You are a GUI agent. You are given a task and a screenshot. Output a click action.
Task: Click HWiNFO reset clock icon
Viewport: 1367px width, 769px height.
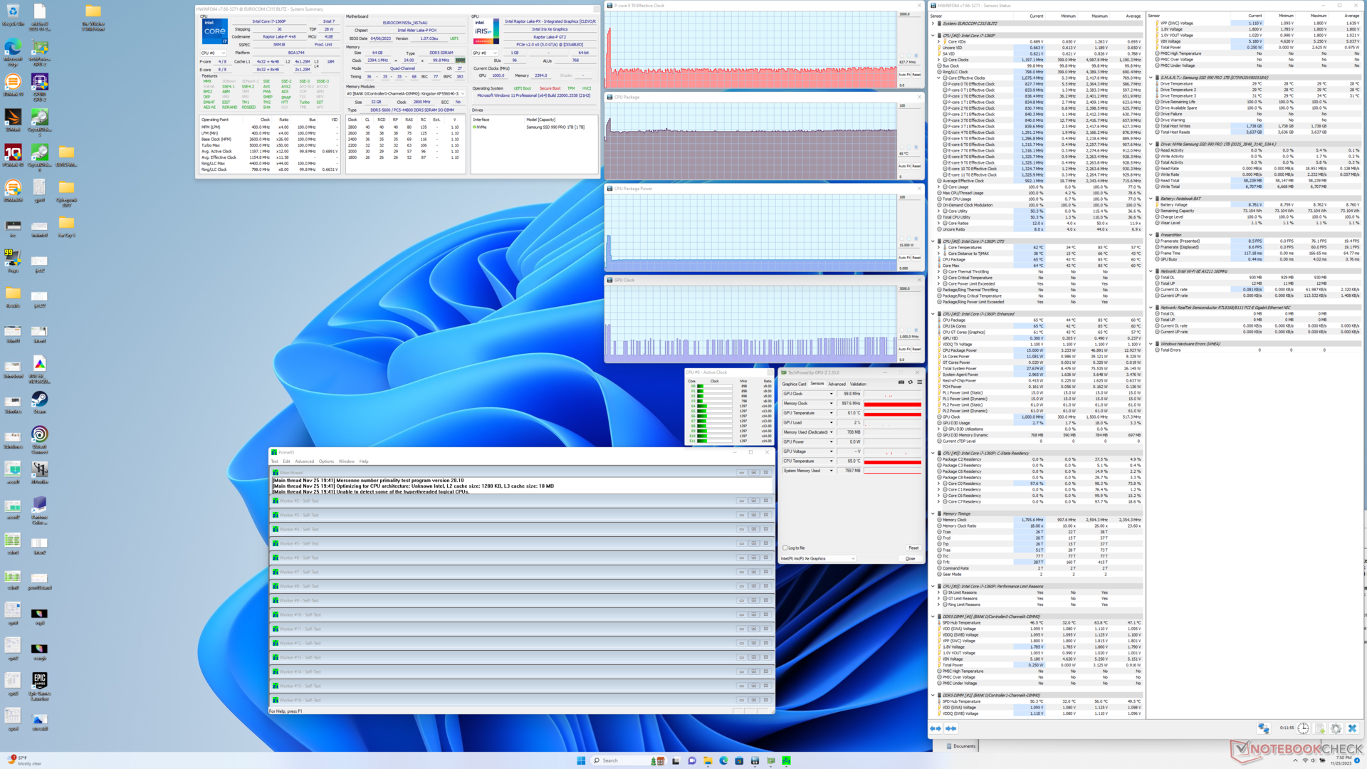coord(1303,728)
